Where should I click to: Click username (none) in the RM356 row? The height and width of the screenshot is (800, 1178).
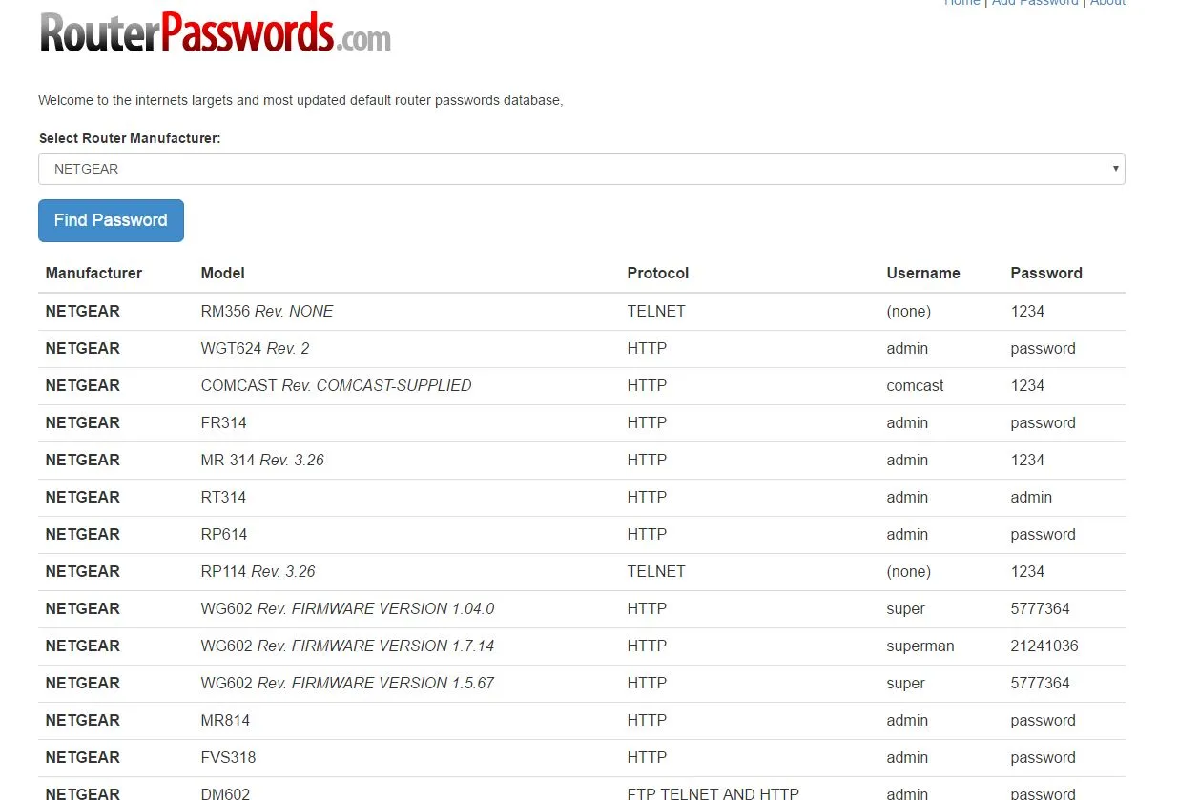click(x=908, y=311)
